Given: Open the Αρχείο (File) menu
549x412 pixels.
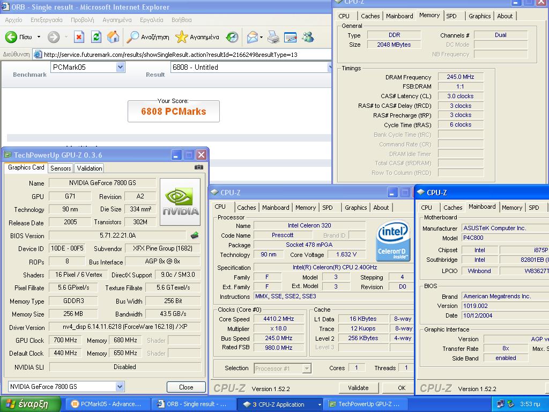Looking at the screenshot, I should (x=13, y=20).
